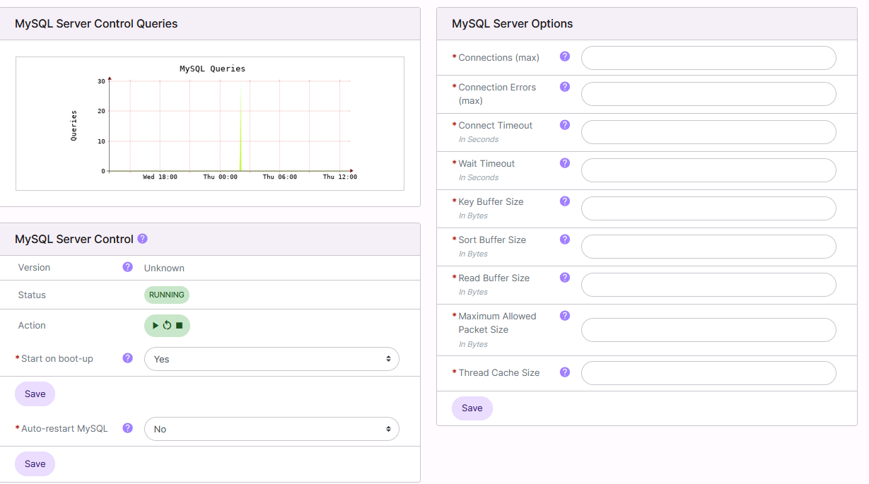The height and width of the screenshot is (484, 869).
Task: Save the Start on boot-up setting
Action: (x=34, y=394)
